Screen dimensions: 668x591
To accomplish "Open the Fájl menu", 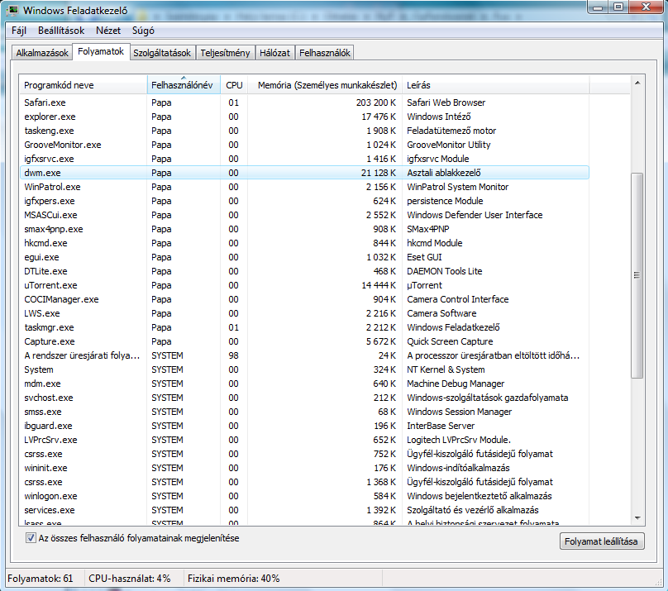I will 19,31.
